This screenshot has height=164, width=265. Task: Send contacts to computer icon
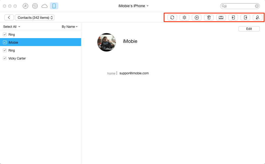pyautogui.click(x=221, y=17)
